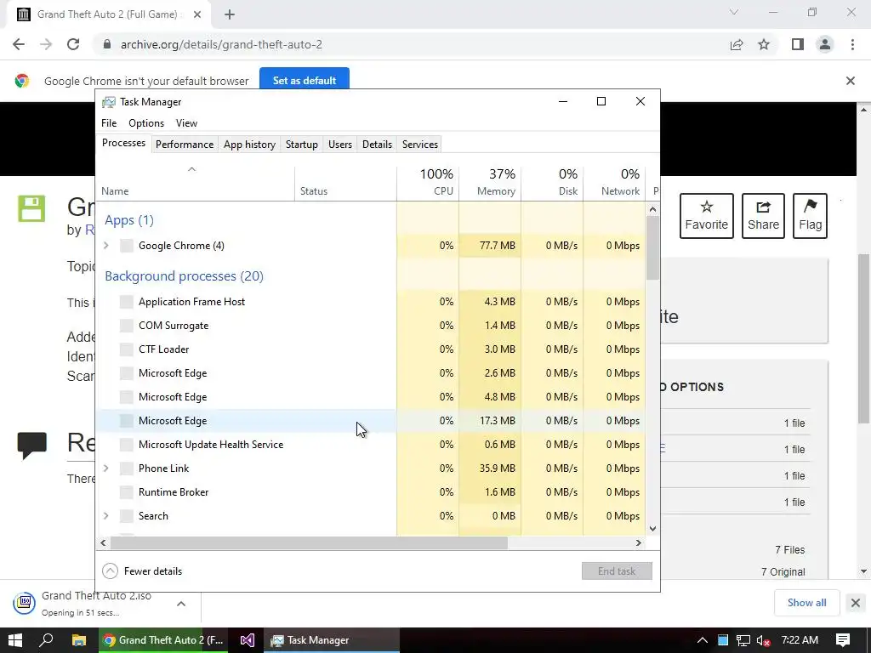Click Show all downloads button
This screenshot has width=871, height=653.
click(806, 603)
